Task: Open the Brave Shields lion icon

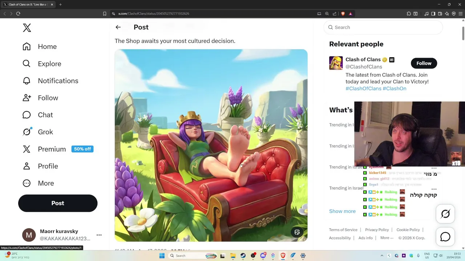Action: (x=343, y=13)
